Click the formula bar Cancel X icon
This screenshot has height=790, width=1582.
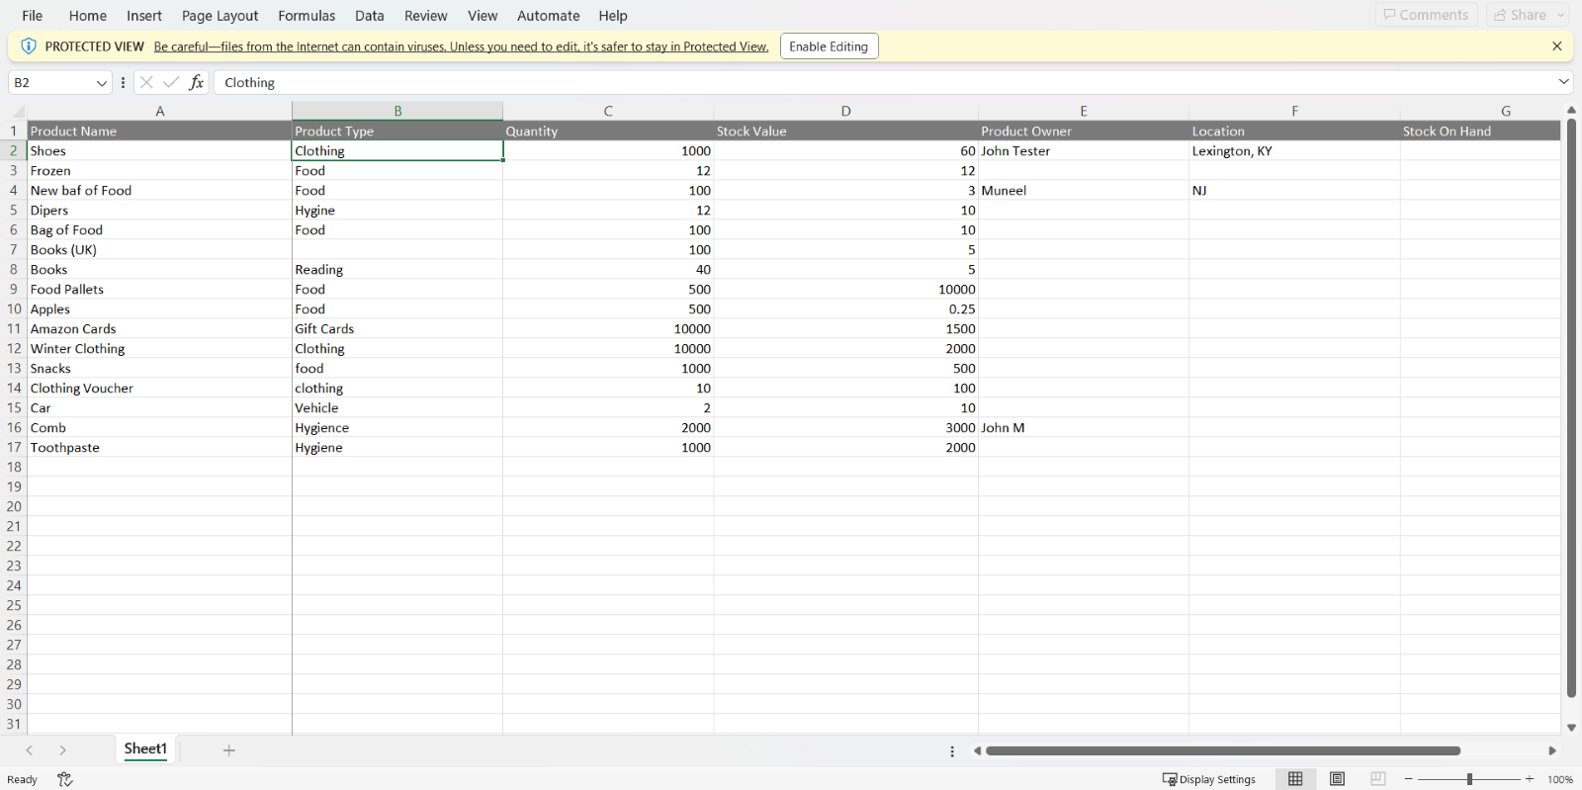(x=146, y=83)
